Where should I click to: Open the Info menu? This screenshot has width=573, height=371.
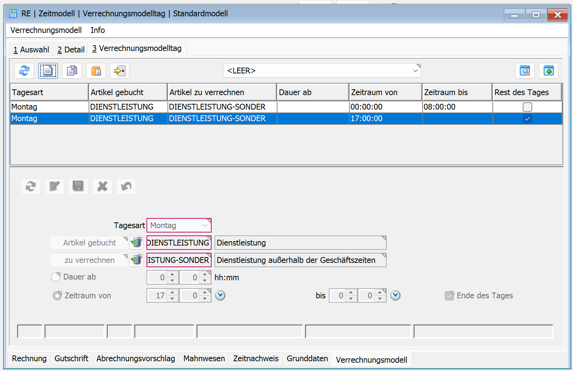coord(98,30)
